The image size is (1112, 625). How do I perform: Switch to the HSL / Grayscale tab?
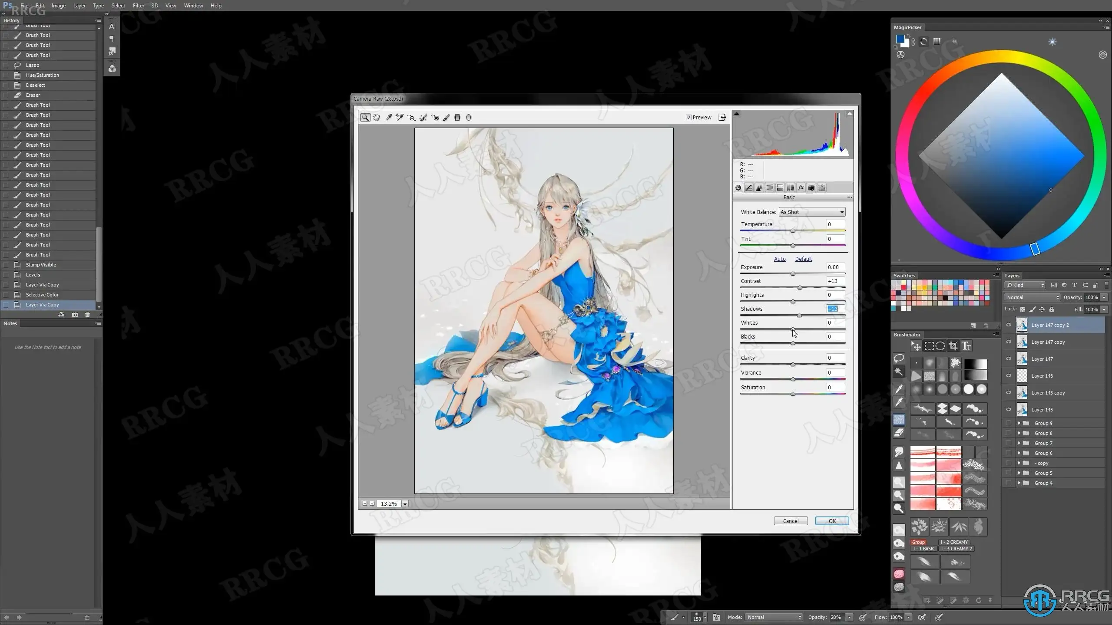770,188
